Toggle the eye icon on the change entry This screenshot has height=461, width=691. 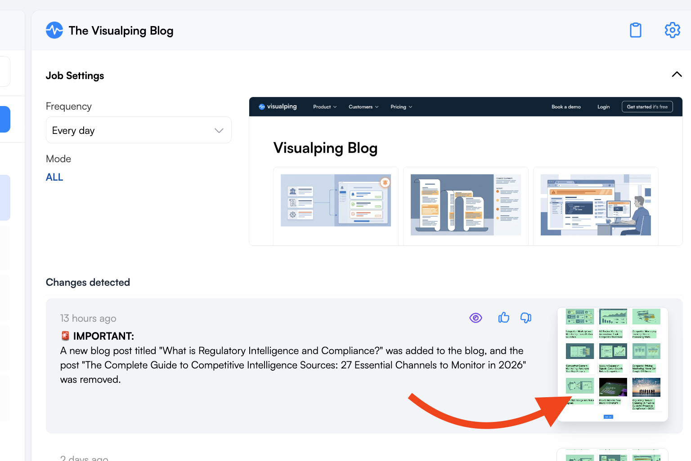476,318
